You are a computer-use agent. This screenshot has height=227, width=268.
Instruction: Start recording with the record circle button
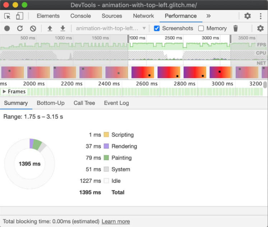(7, 28)
